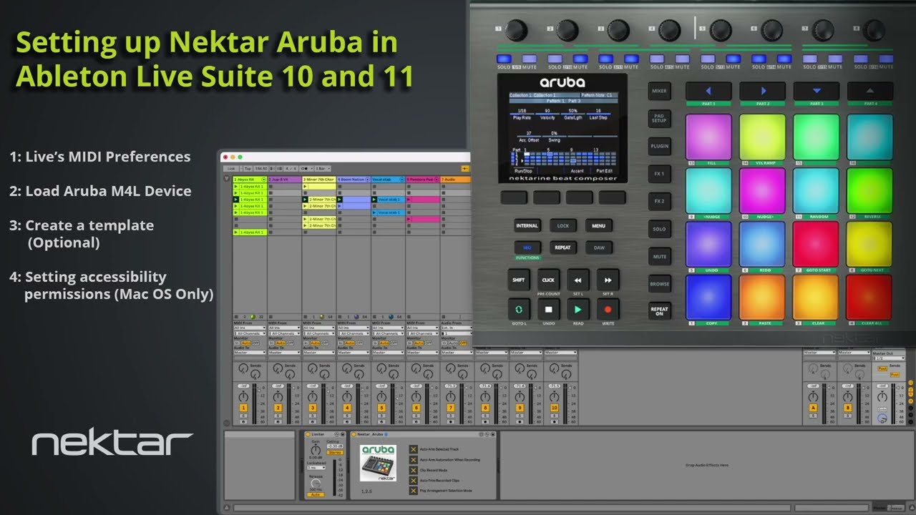Set track 1 Monitor to In
Viewport: 916px width, 515px height.
(237, 343)
